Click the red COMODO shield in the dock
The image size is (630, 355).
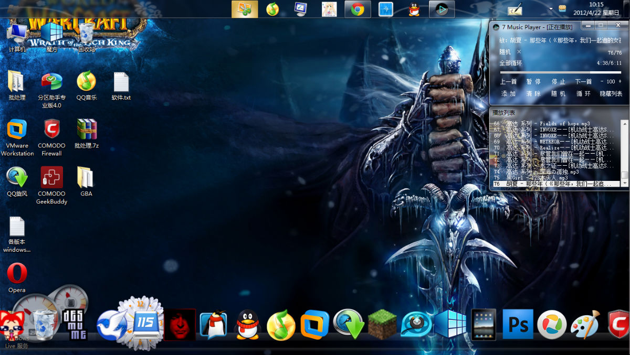pyautogui.click(x=618, y=324)
